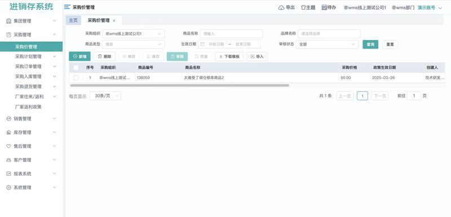Close the 采购价管理 tab with its x icon
This screenshot has height=217, width=451.
[x=114, y=21]
